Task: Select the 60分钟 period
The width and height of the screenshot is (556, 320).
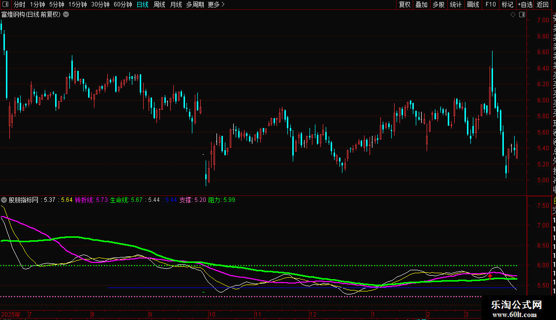Action: (x=123, y=4)
